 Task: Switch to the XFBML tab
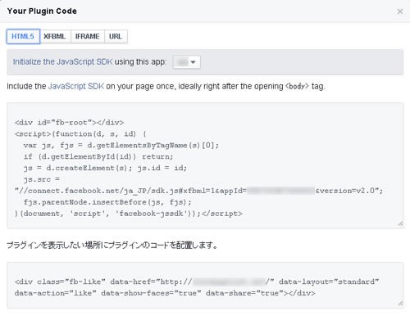(55, 36)
